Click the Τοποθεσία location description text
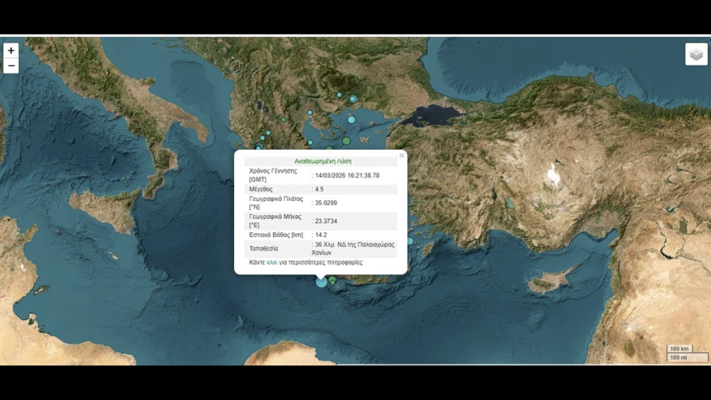 [352, 249]
